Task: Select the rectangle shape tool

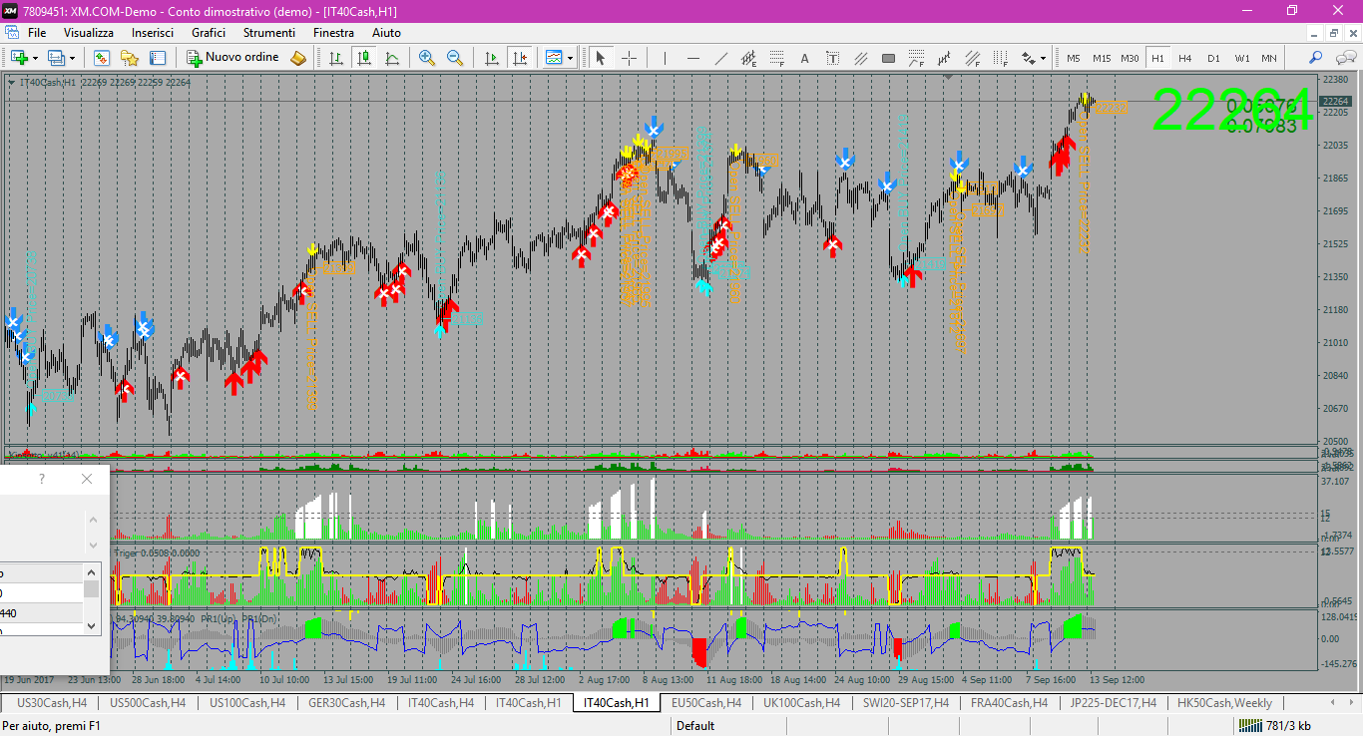Action: 888,58
